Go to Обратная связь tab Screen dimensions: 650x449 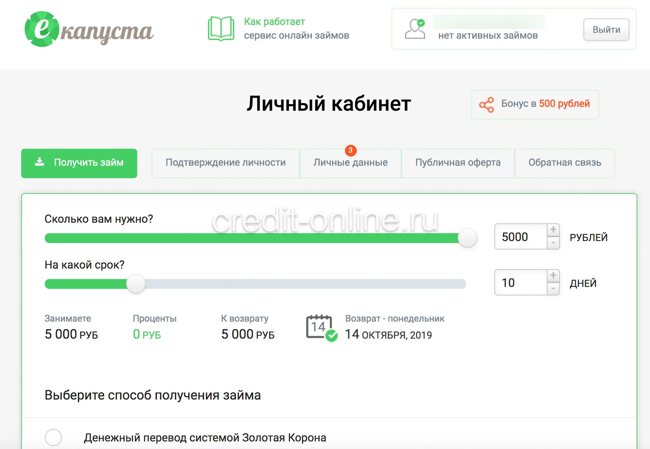(x=565, y=163)
